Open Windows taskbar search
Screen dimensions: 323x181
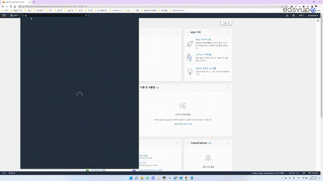pyautogui.click(x=137, y=178)
